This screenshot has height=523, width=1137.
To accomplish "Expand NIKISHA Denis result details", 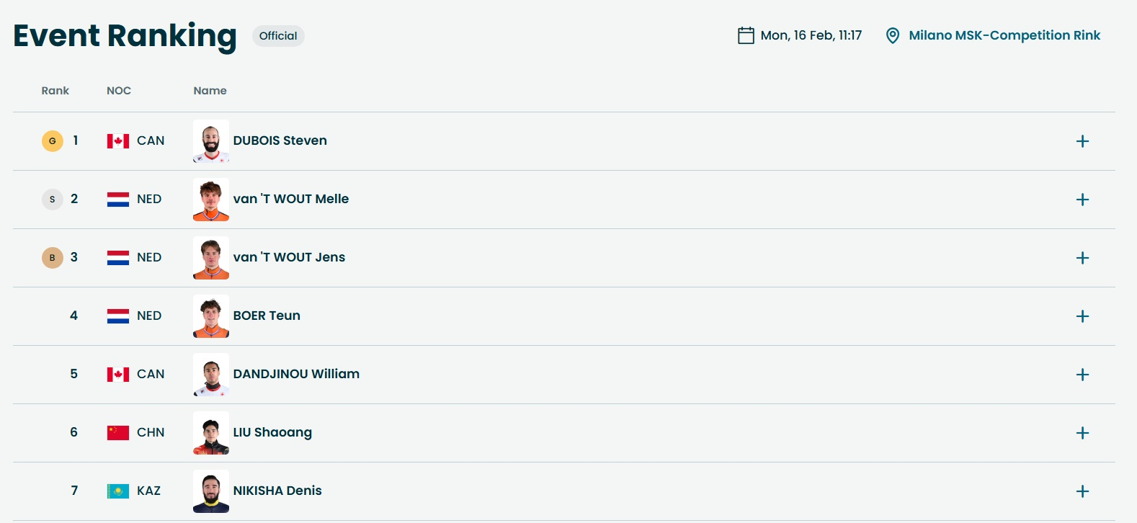I will [1082, 491].
